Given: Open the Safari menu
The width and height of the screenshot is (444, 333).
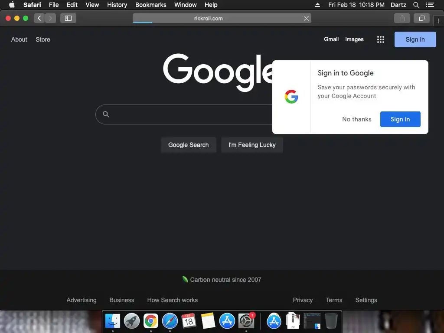Looking at the screenshot, I should pyautogui.click(x=32, y=5).
